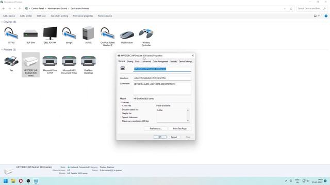Select the OneNote (Desktop) printer icon

88,61
